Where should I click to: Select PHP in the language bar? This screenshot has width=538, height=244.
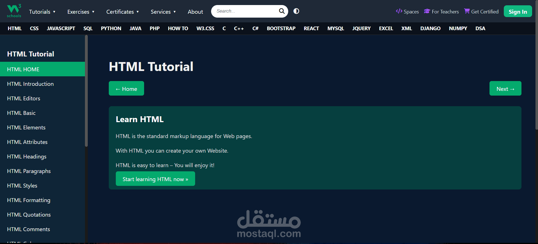point(155,29)
